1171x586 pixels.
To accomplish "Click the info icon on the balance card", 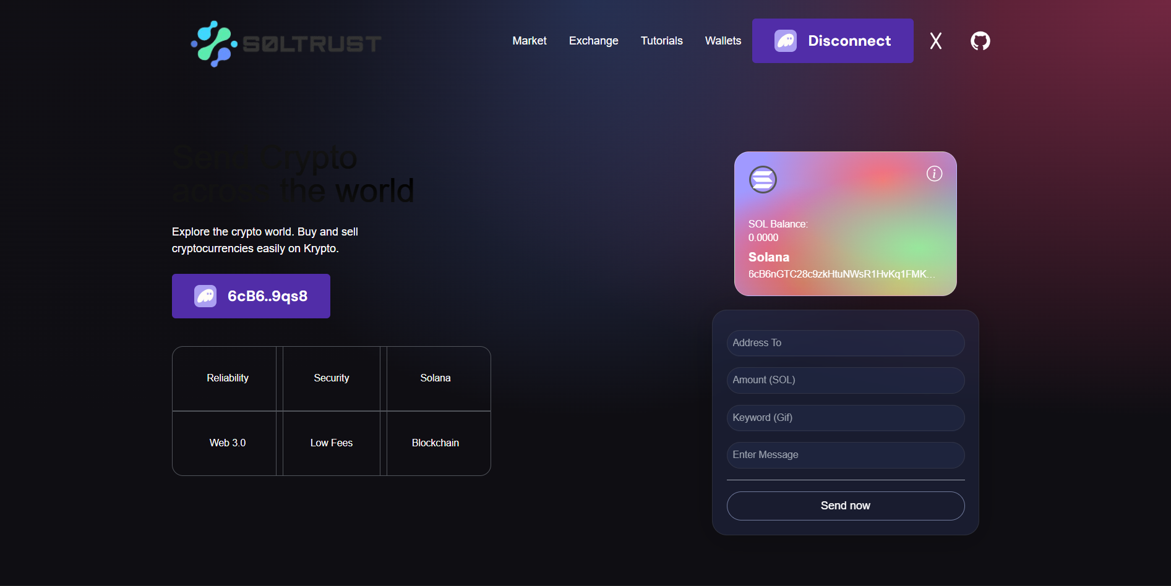I will (934, 174).
